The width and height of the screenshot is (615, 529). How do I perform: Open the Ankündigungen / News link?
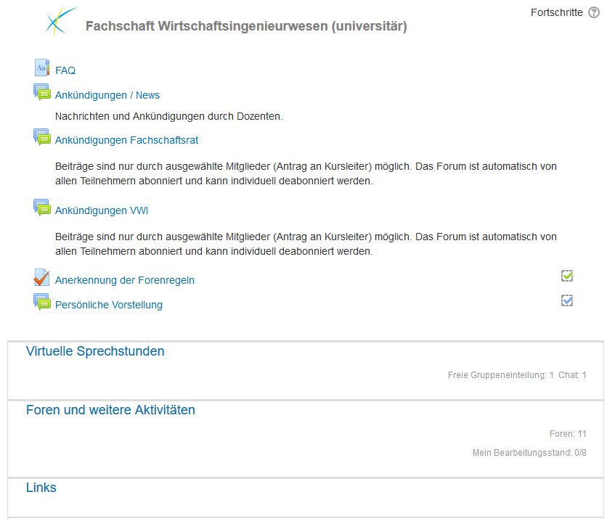[107, 95]
